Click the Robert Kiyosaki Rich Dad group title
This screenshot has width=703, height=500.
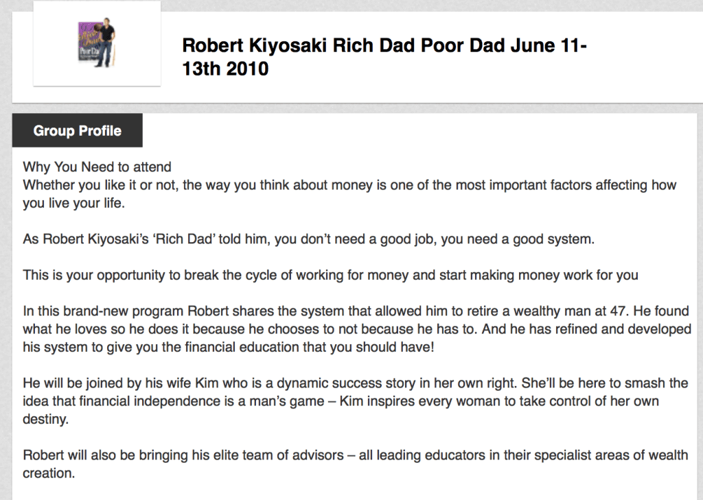tap(384, 57)
